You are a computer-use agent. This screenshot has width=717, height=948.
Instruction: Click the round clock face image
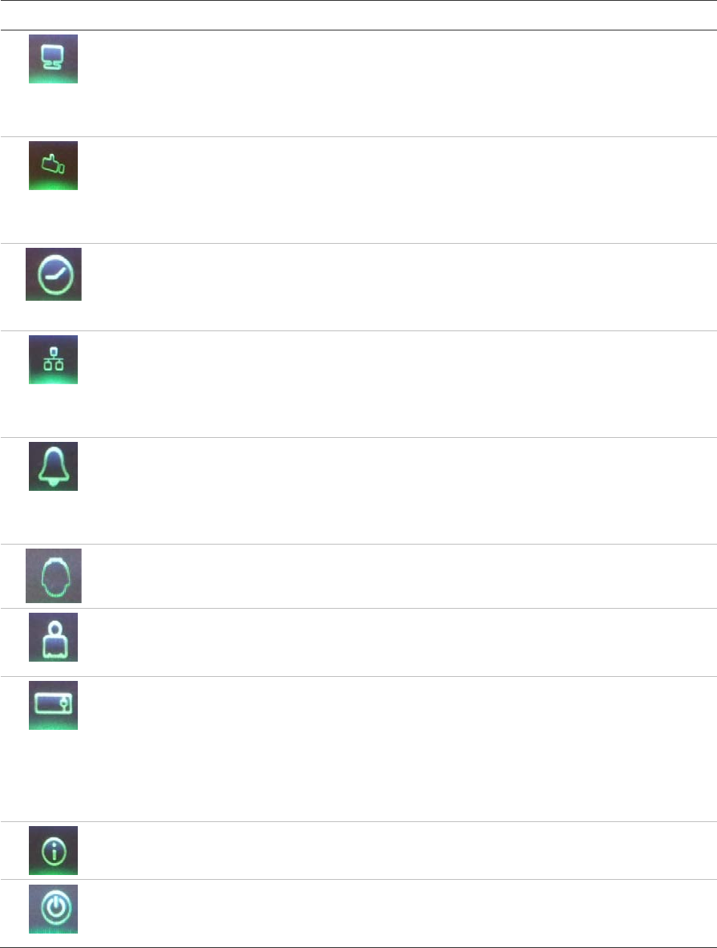coord(53,273)
